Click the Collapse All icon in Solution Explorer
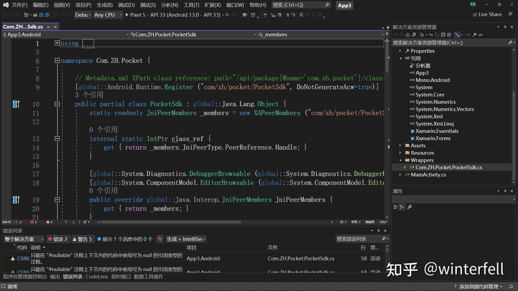The image size is (518, 291). pyautogui.click(x=443, y=35)
